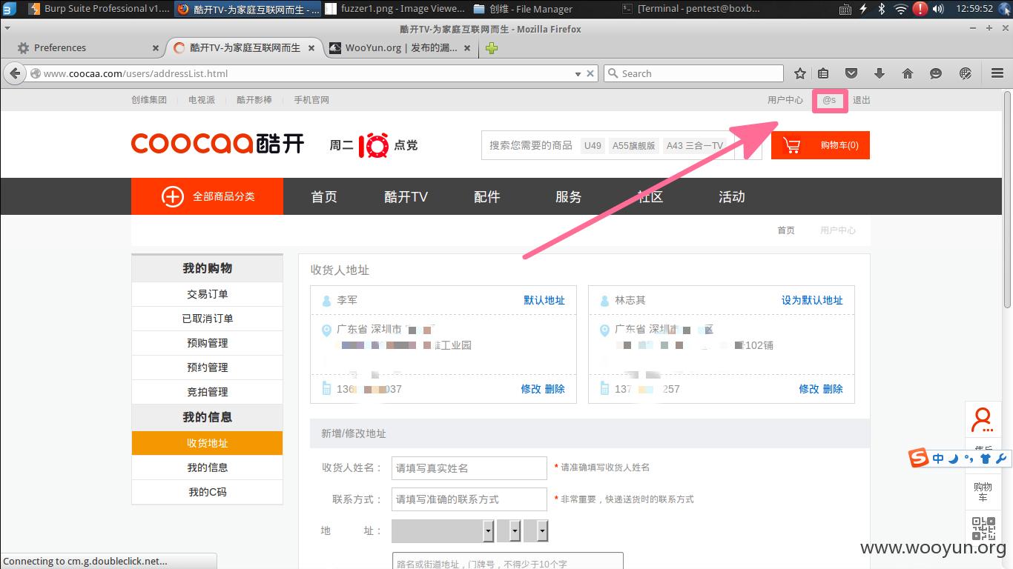
Task: Bookmark this page with the star icon
Action: tap(800, 73)
